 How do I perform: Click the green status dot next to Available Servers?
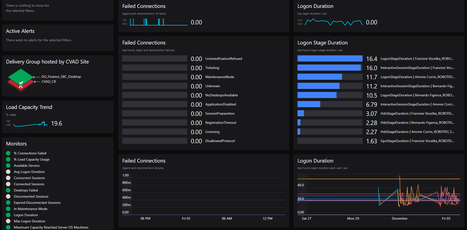[8, 166]
